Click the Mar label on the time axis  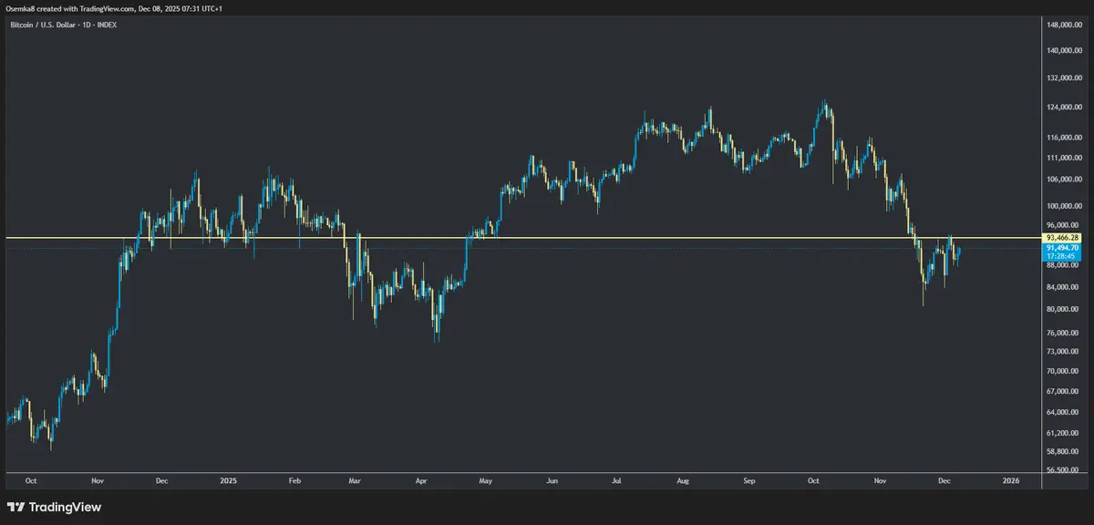click(x=356, y=479)
